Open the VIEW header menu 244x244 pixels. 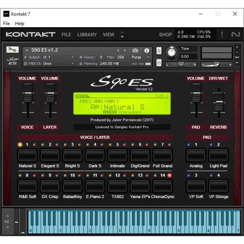[x=109, y=35]
